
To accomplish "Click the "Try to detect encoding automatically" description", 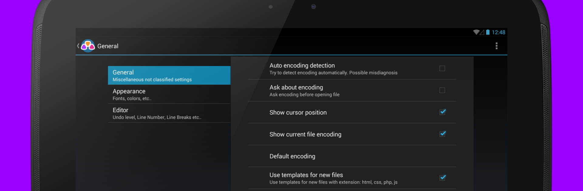I will pos(333,73).
